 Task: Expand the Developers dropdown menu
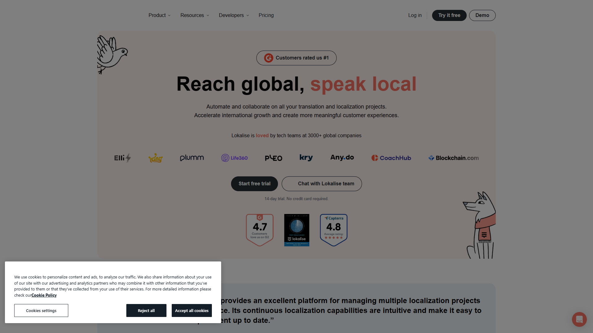tap(234, 15)
